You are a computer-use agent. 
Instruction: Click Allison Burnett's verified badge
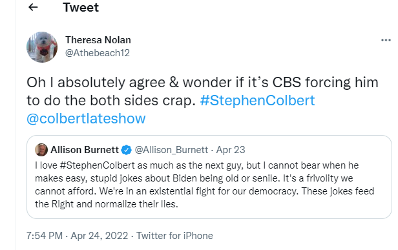tap(126, 150)
